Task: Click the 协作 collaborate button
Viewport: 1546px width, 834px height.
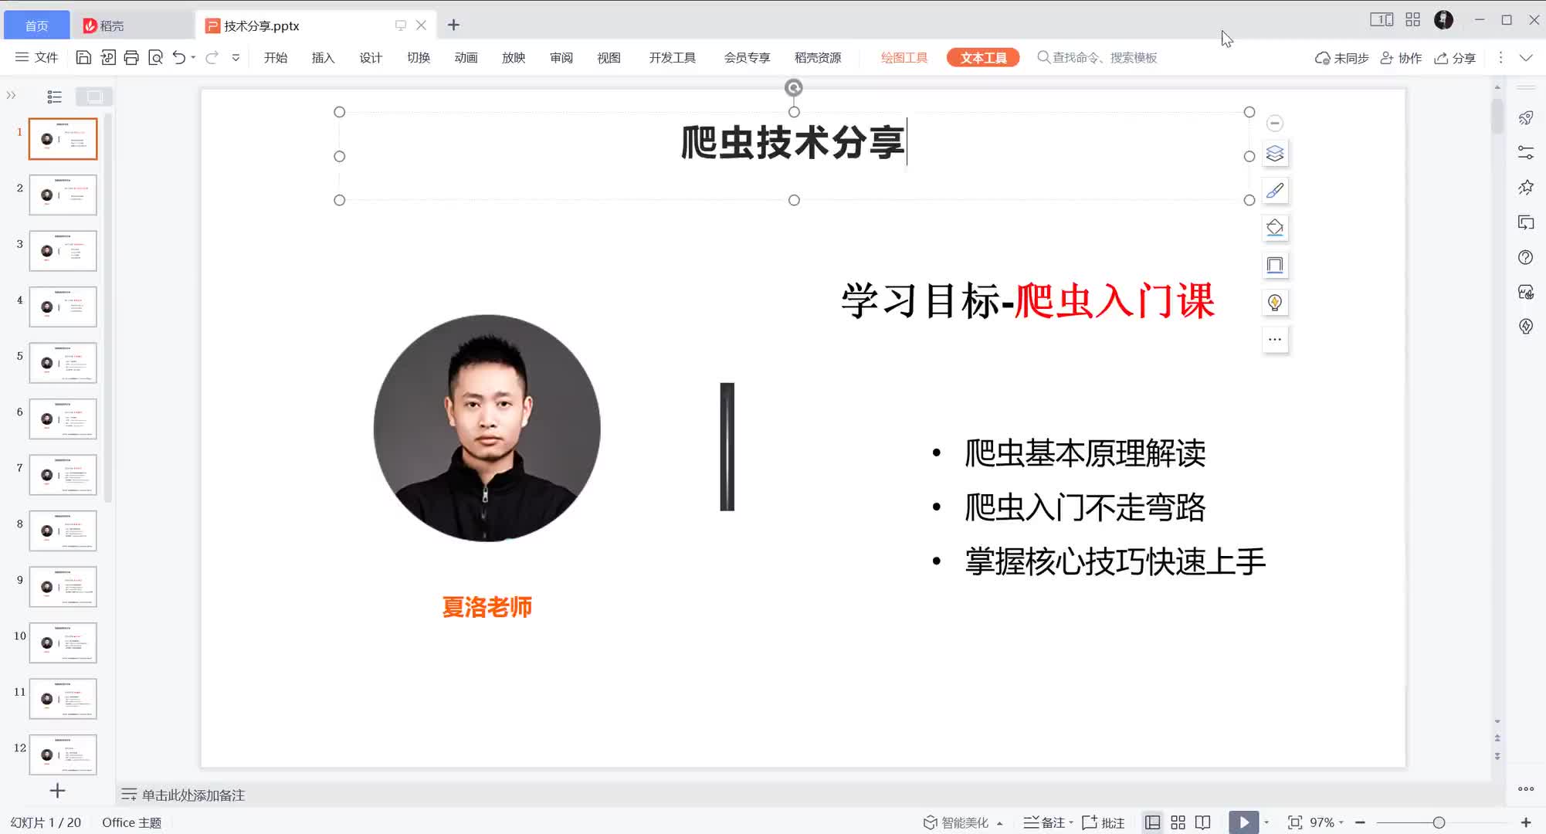Action: tap(1401, 58)
